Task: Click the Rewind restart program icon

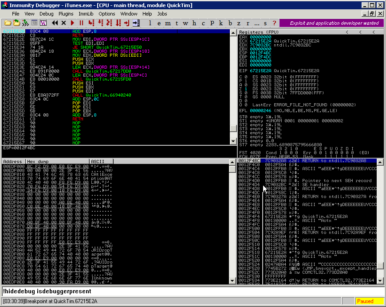Action: click(x=55, y=23)
